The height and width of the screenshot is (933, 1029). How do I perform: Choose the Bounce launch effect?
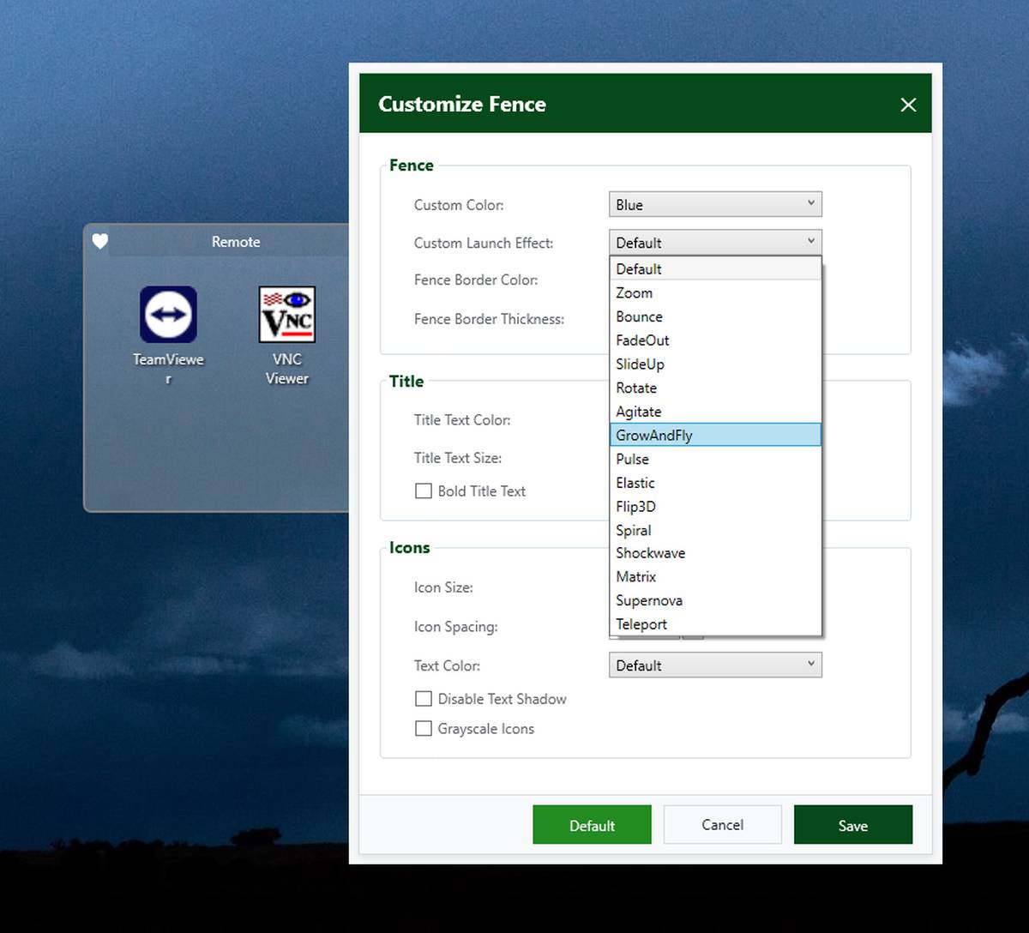pyautogui.click(x=715, y=317)
